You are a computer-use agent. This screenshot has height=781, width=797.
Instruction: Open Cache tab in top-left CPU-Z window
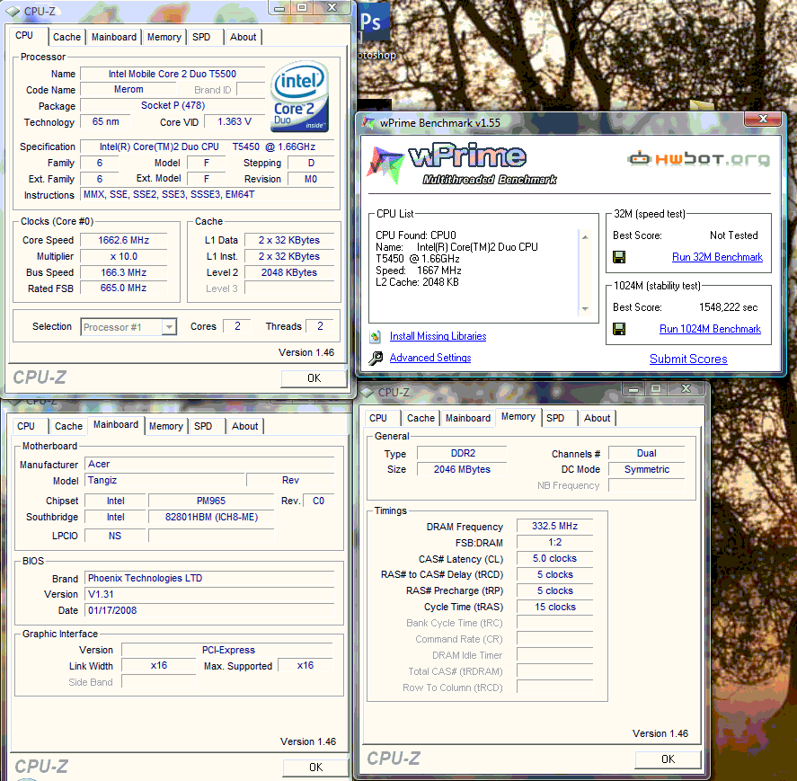66,37
